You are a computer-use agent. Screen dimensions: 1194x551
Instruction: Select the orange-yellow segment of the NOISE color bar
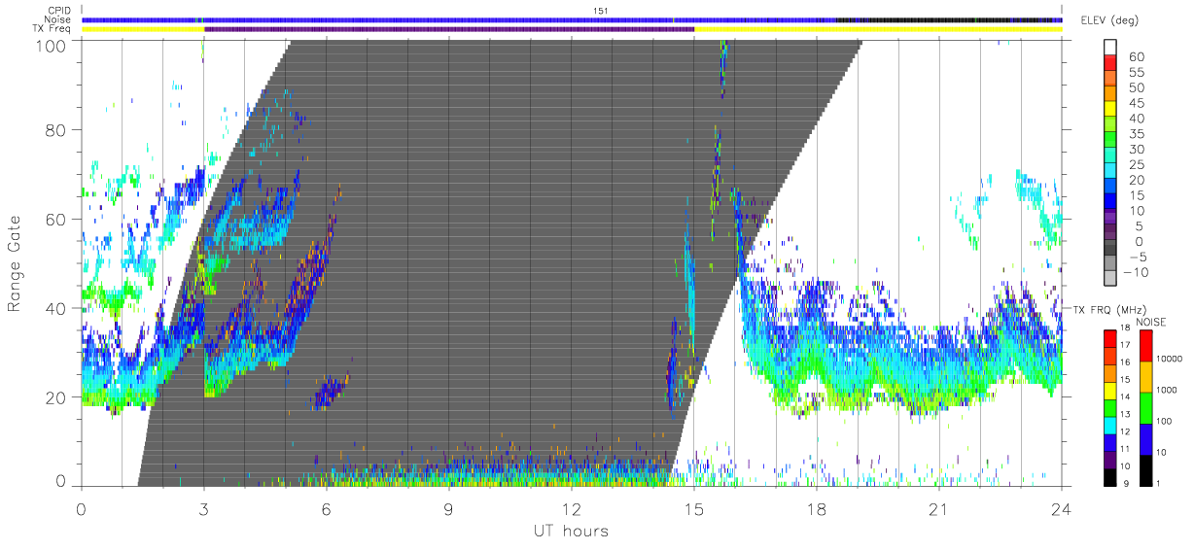tap(1145, 377)
